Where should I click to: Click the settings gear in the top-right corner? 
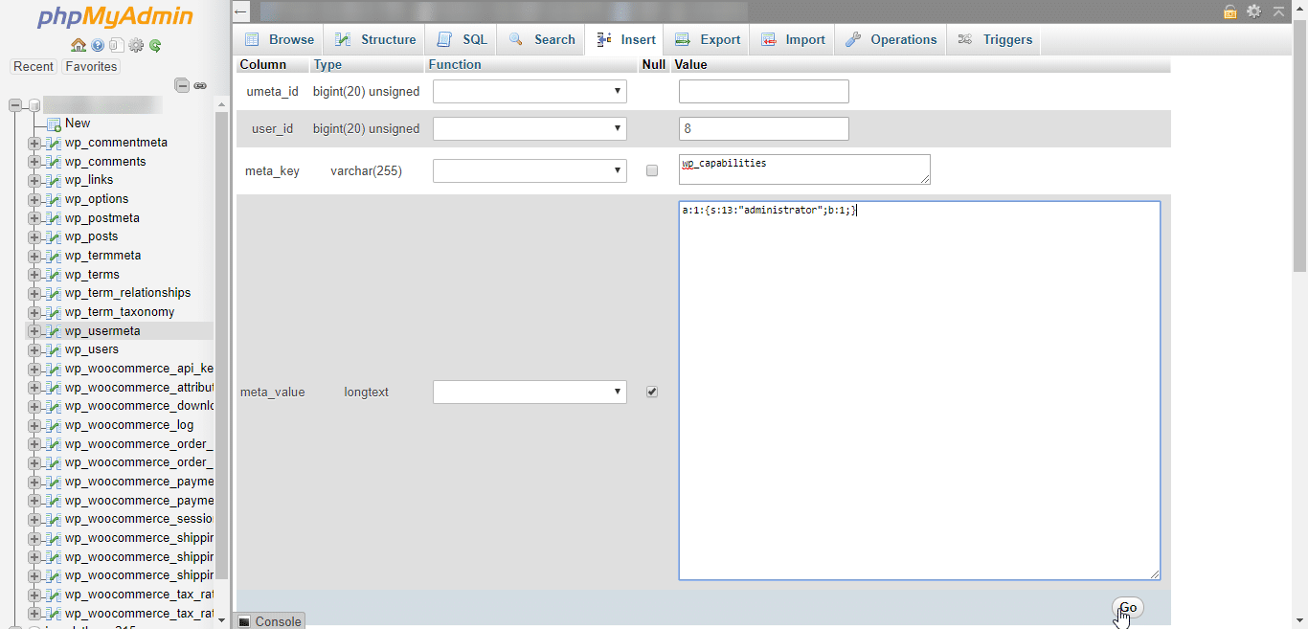(1253, 12)
